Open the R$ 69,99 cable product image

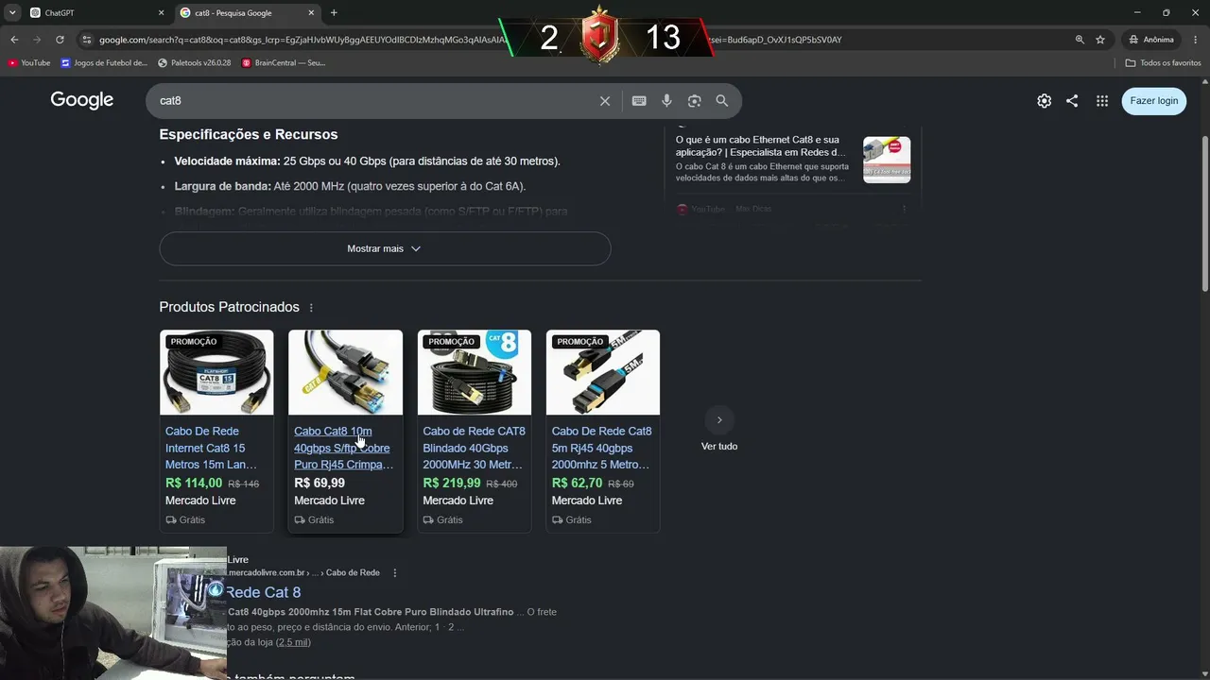point(345,372)
